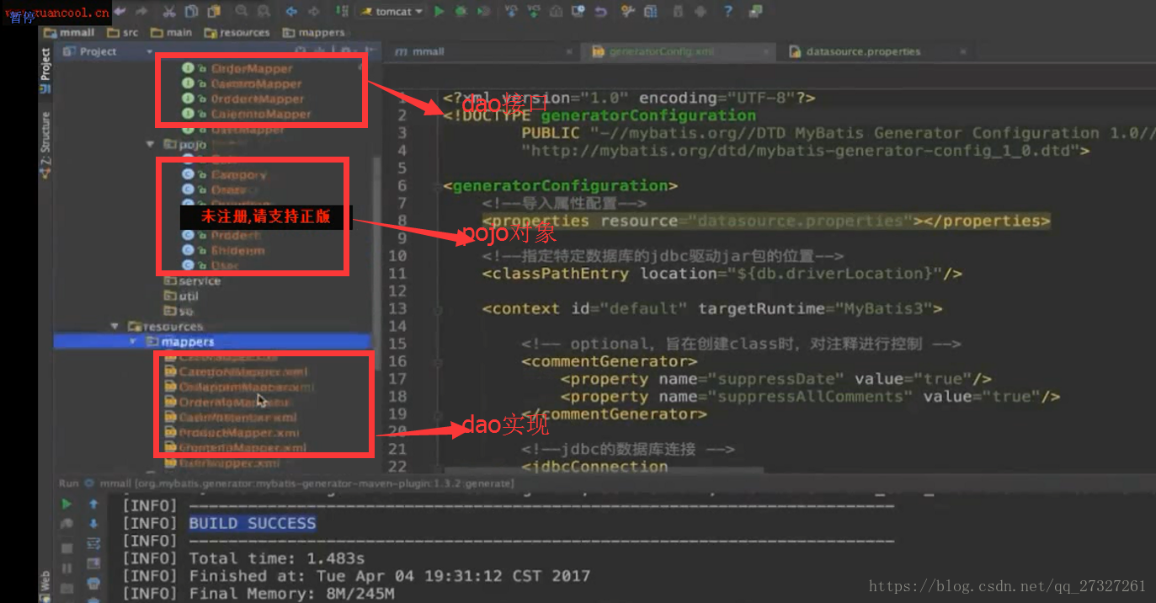
Task: Collapse the resources folder node
Action: 115,326
